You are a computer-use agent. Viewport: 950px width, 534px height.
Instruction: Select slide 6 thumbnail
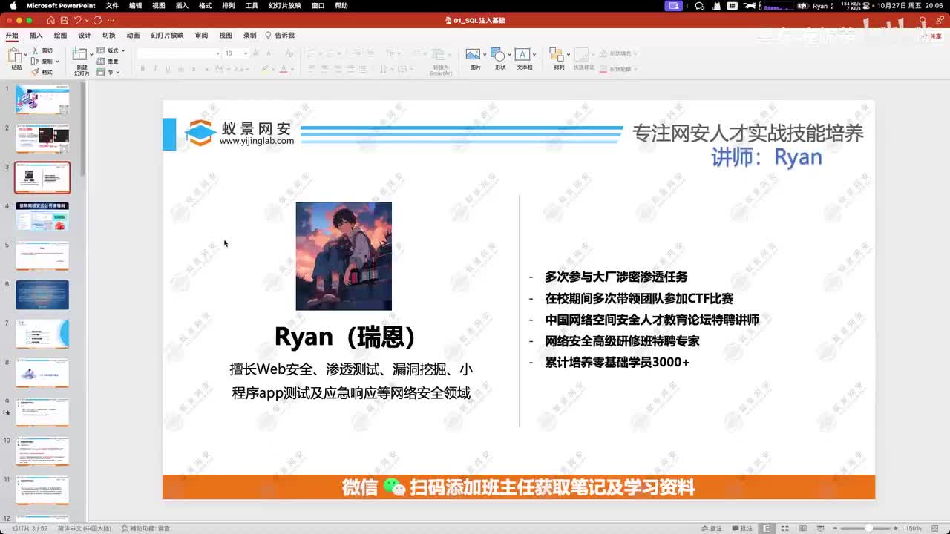click(x=42, y=294)
